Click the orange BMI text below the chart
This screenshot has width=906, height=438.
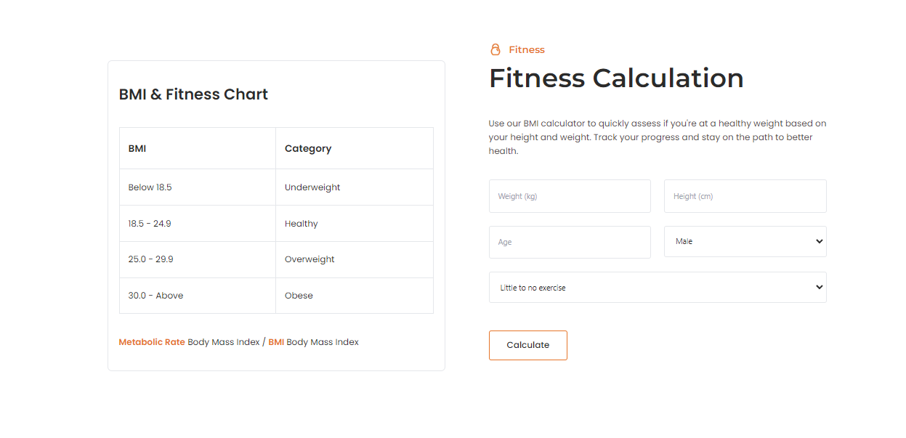click(x=276, y=342)
